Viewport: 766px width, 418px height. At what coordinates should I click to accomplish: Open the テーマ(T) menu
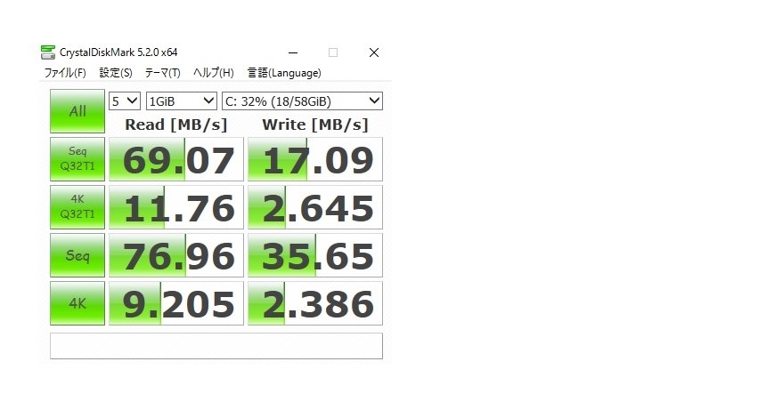coord(163,73)
